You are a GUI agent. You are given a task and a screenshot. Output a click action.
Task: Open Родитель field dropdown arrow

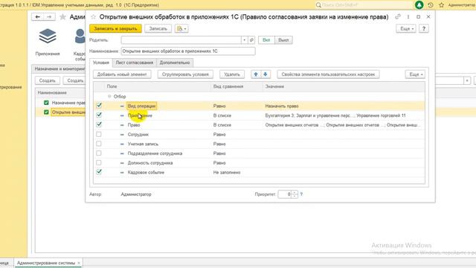tap(245, 40)
